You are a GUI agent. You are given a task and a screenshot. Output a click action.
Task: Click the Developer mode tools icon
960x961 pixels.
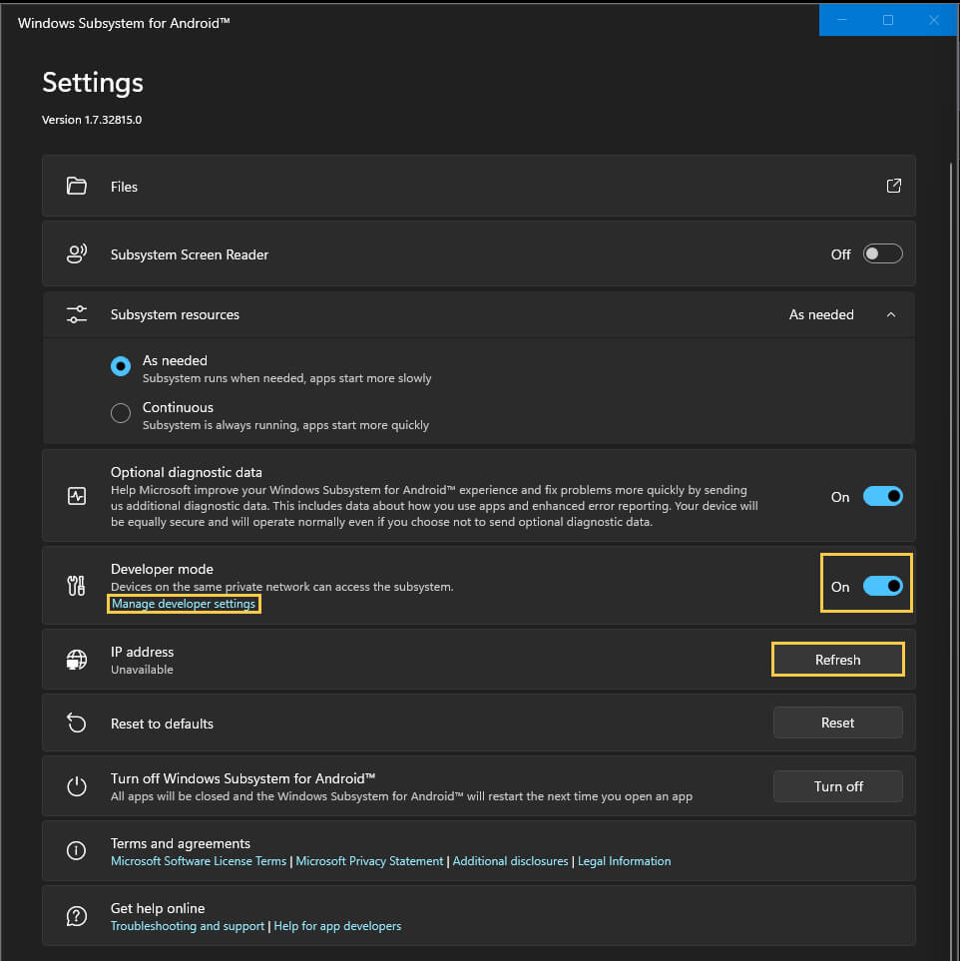click(77, 586)
